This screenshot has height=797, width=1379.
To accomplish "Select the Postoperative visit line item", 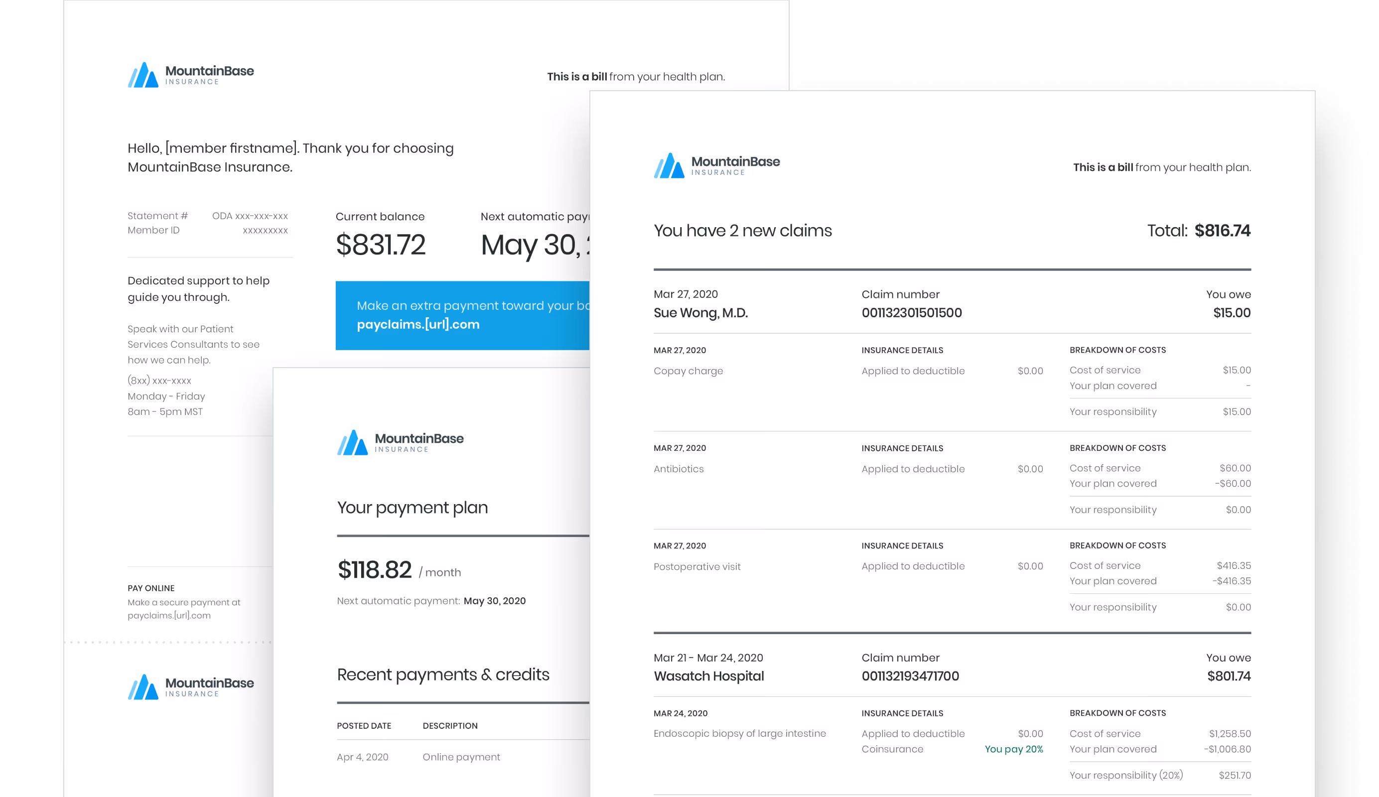I will tap(696, 567).
